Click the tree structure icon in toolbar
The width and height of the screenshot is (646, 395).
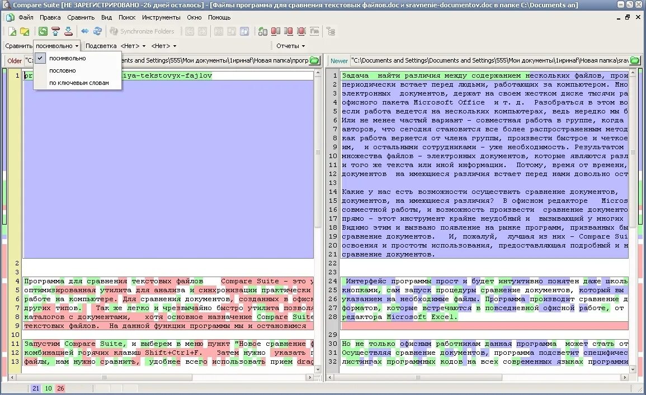click(331, 31)
